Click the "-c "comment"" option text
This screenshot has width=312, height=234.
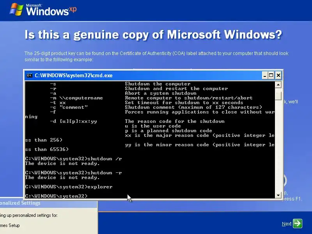pyautogui.click(x=69, y=107)
